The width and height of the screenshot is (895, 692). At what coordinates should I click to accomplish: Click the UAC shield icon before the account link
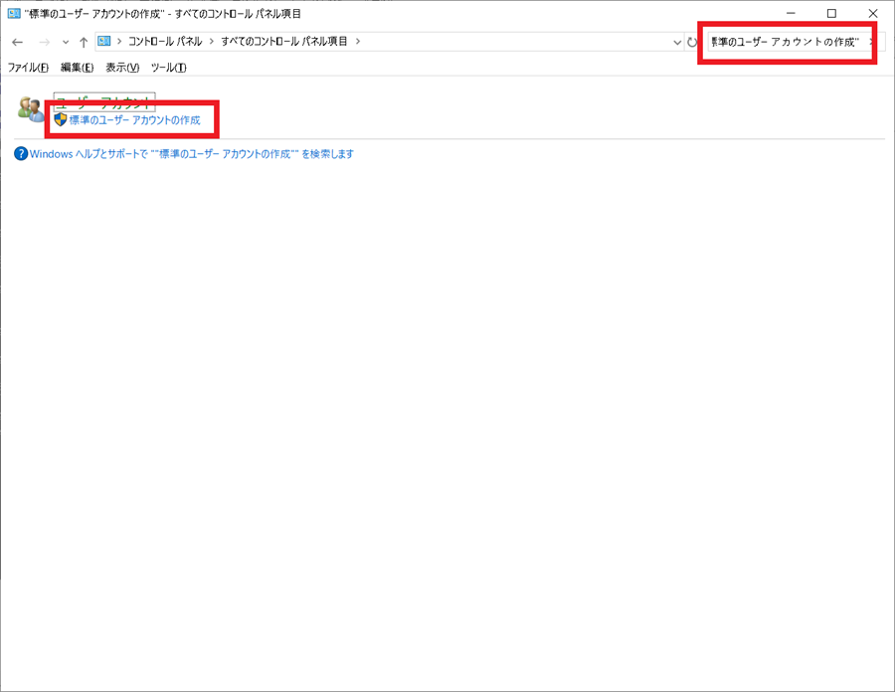point(61,119)
